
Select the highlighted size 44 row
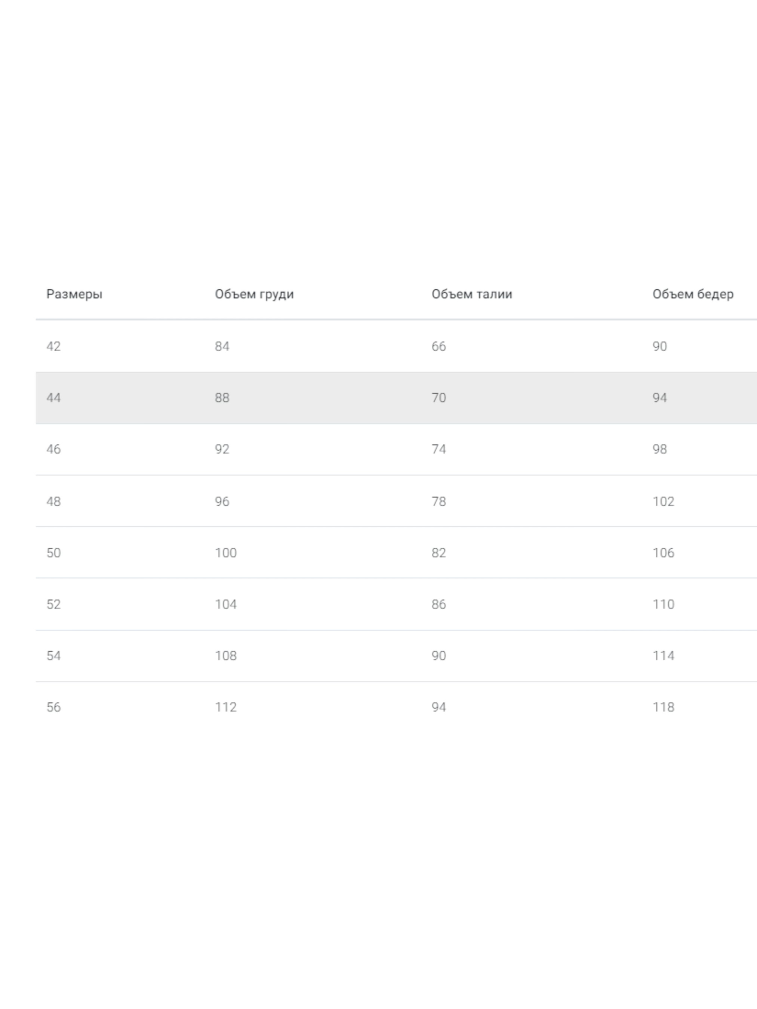coord(53,398)
